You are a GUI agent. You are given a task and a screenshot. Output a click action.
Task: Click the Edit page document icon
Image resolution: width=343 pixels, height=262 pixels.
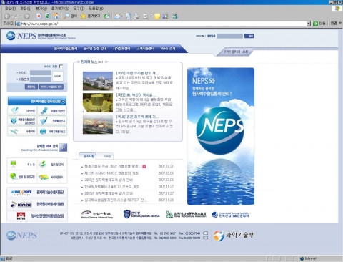(x=129, y=16)
